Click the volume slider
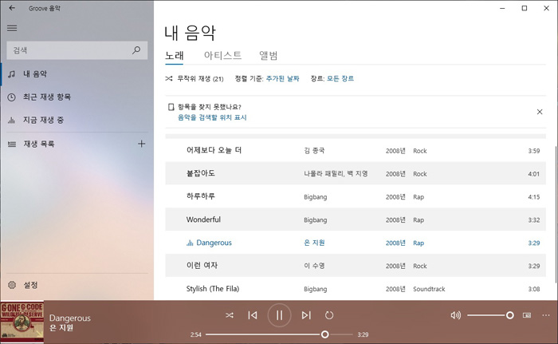Viewport: 558px width, 344px height. coord(490,315)
